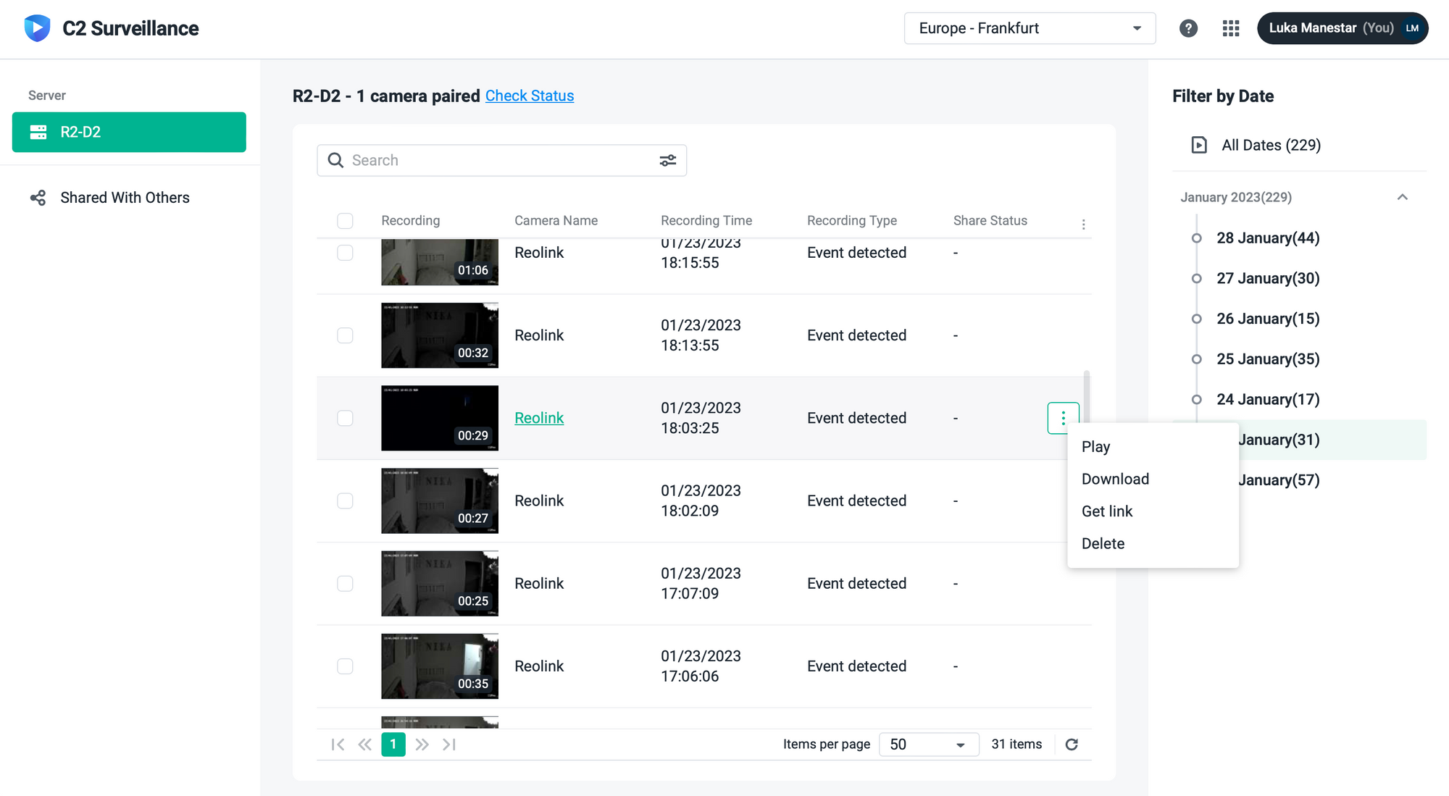Image resolution: width=1449 pixels, height=796 pixels.
Task: Select the R2-D2 server item
Action: (x=129, y=132)
